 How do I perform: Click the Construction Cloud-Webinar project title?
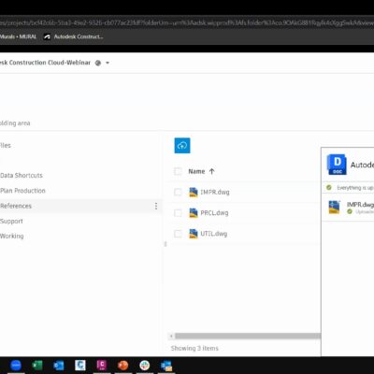tap(45, 63)
